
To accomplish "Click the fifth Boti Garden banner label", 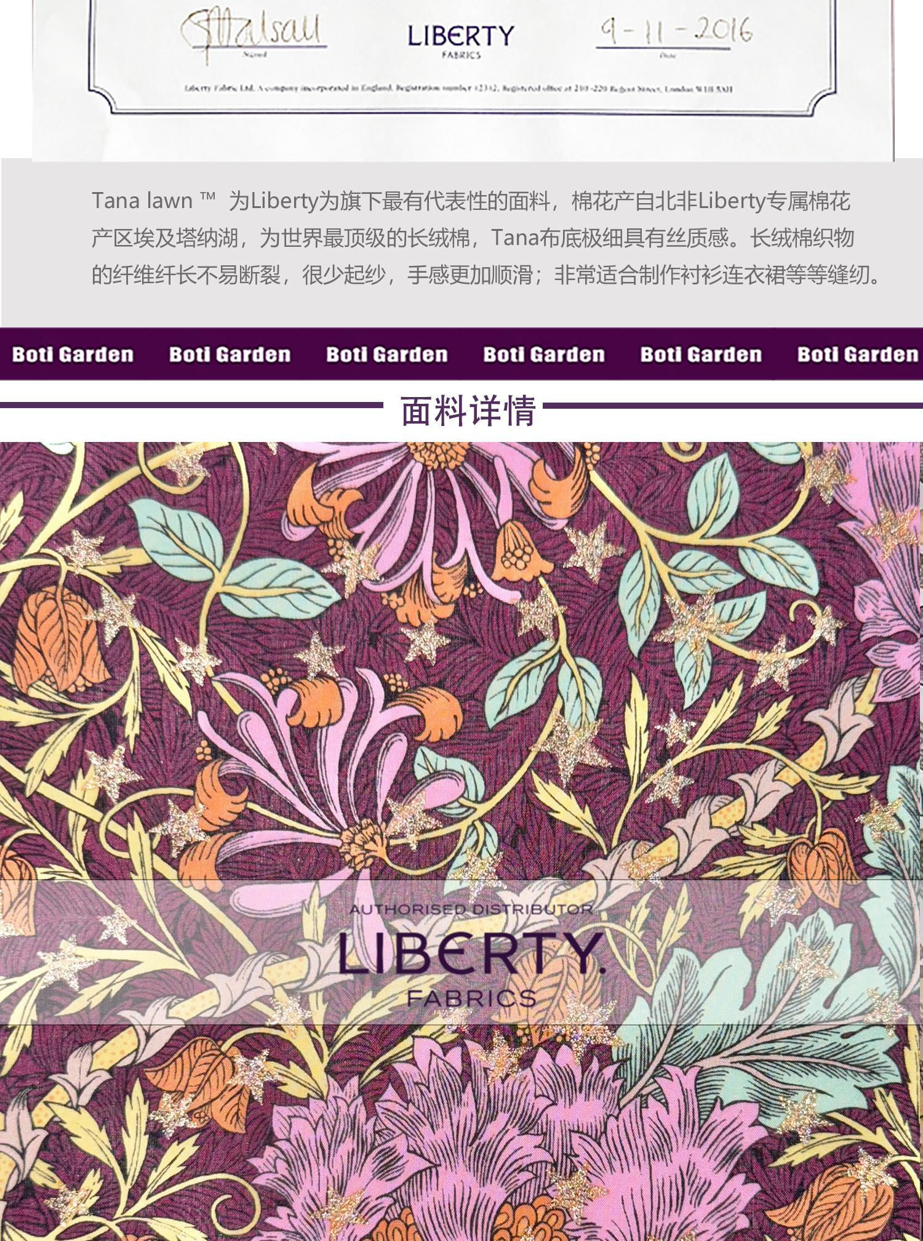I will point(701,355).
